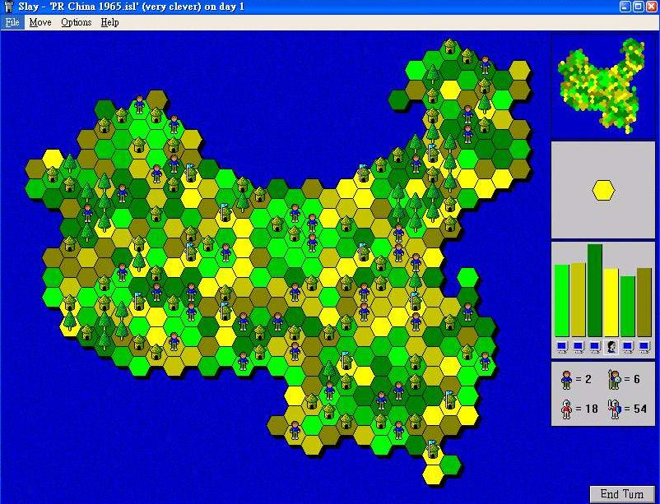660x504 pixels.
Task: Click the '= 6' cost label
Action: 631,380
